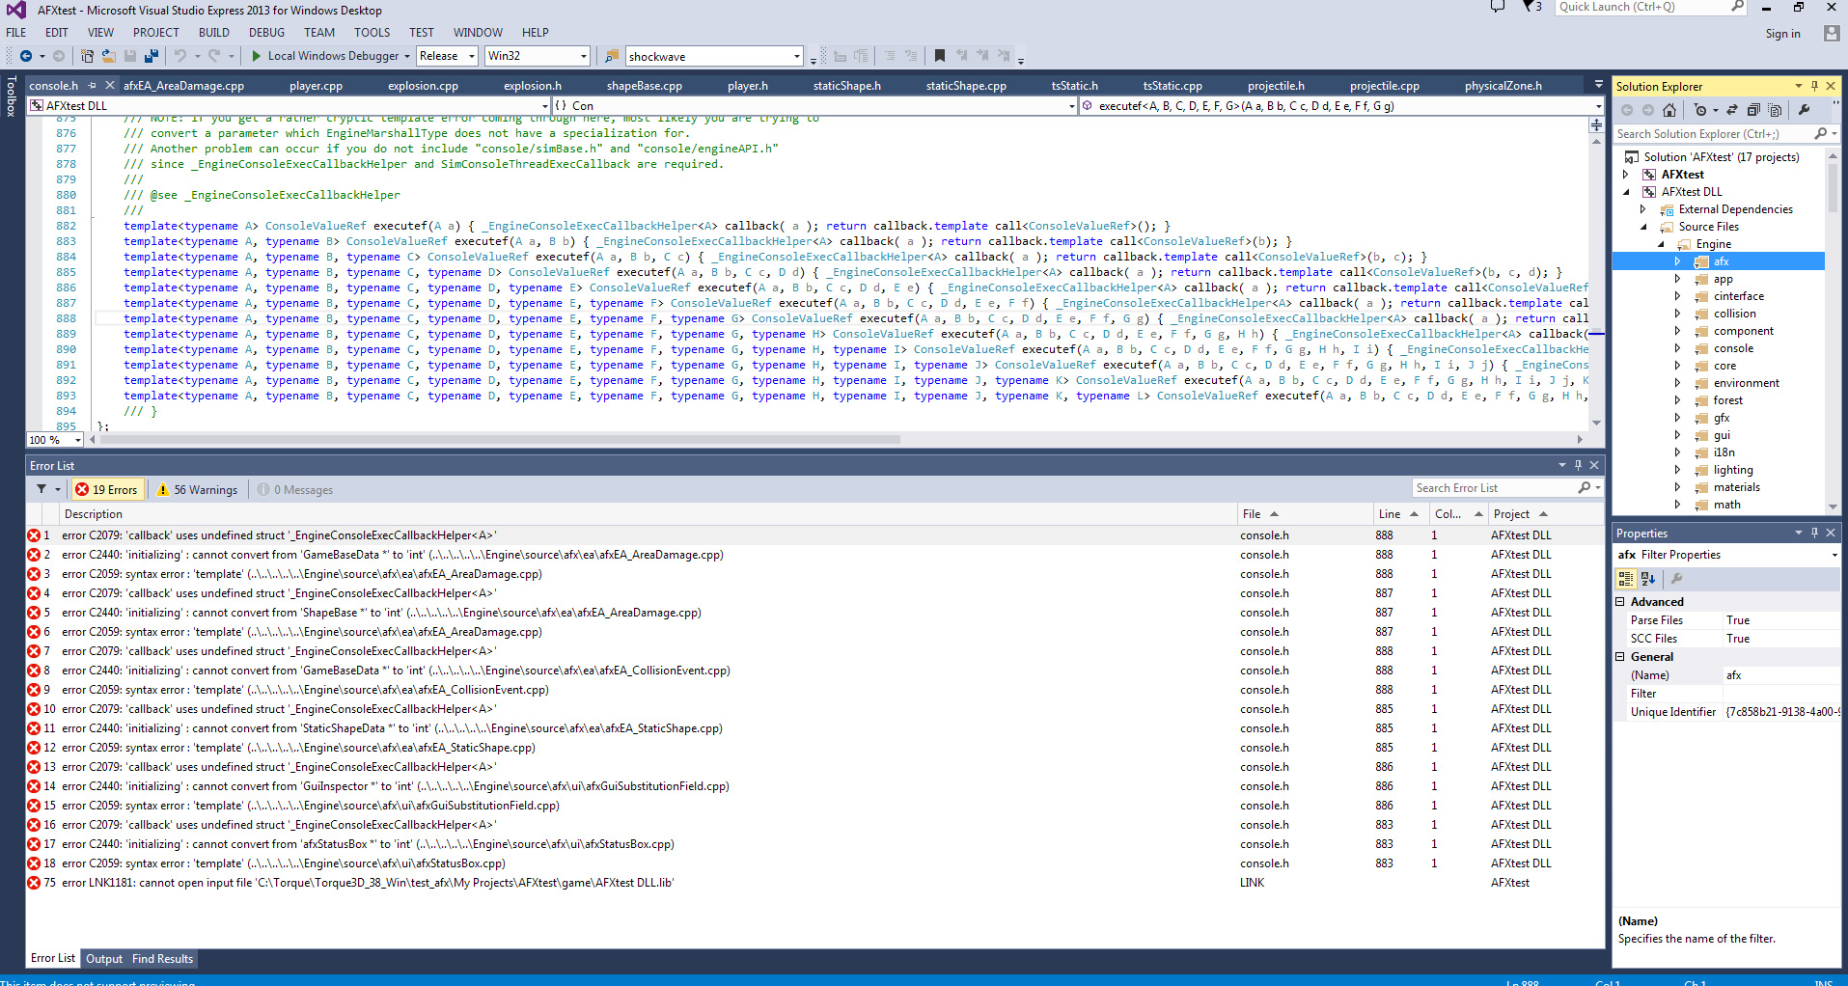Expand the External Dependencies folder
The width and height of the screenshot is (1848, 986).
point(1643,209)
